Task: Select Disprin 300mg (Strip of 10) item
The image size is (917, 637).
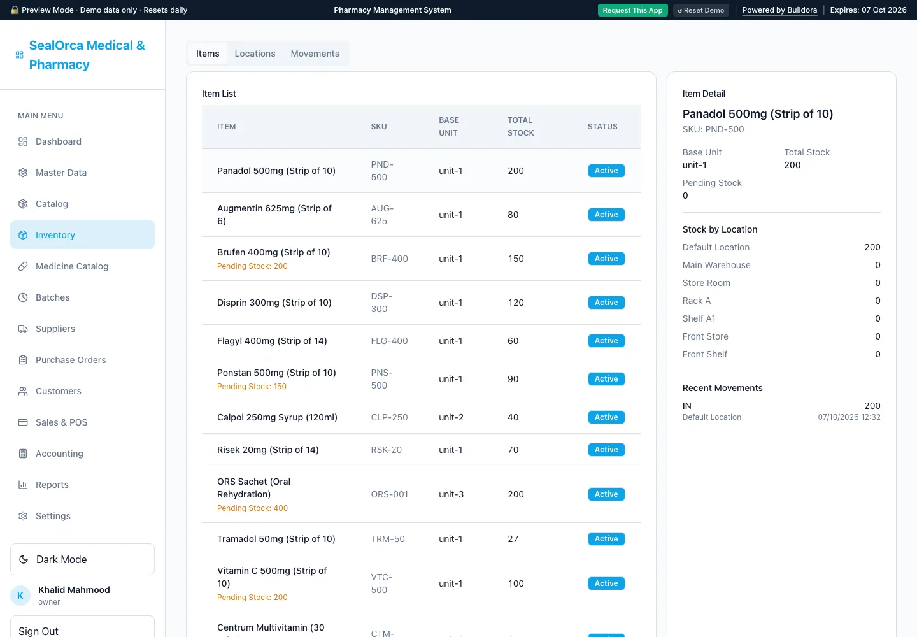Action: click(421, 303)
